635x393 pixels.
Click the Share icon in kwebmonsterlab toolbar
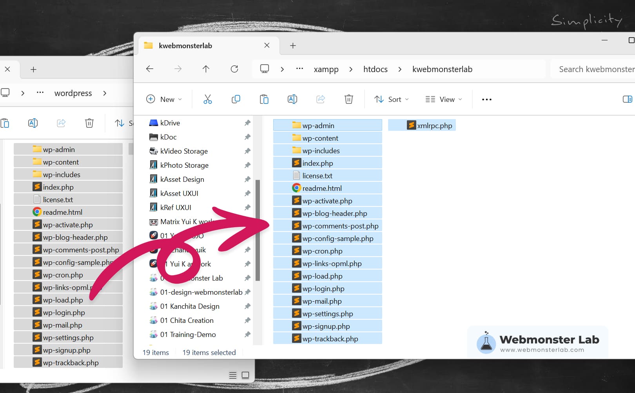[x=321, y=100]
